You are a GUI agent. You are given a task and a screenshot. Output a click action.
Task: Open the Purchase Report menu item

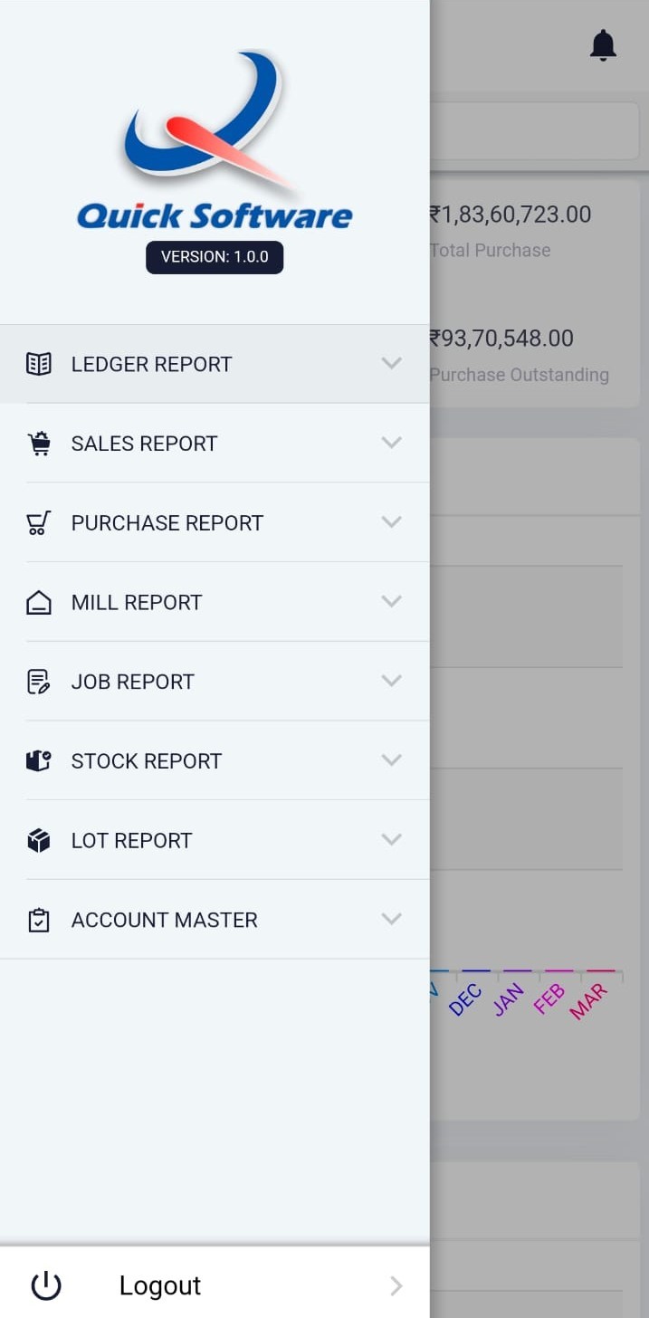[x=167, y=522]
